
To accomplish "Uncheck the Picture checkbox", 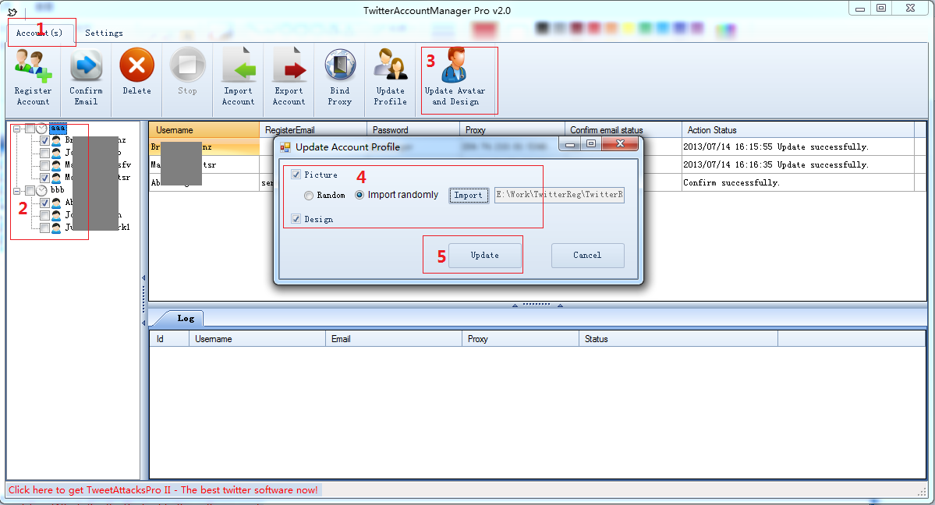I will [296, 175].
